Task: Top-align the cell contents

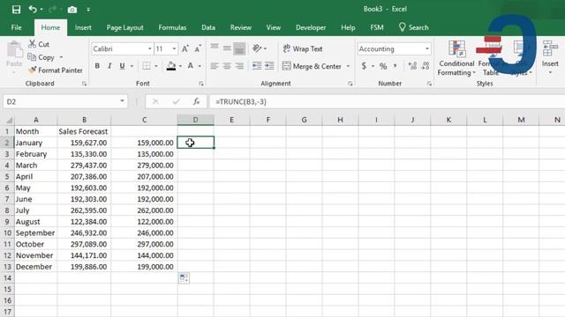Action: [x=215, y=48]
